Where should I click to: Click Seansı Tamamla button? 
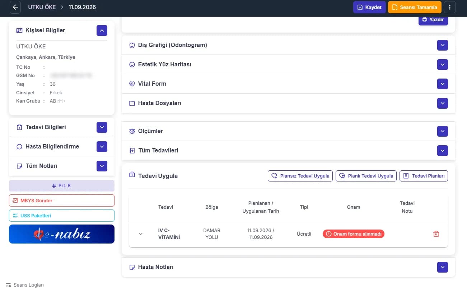(415, 7)
